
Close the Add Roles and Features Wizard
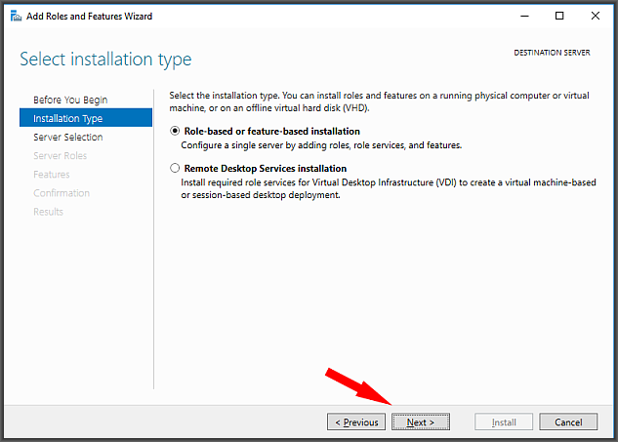[x=596, y=17]
